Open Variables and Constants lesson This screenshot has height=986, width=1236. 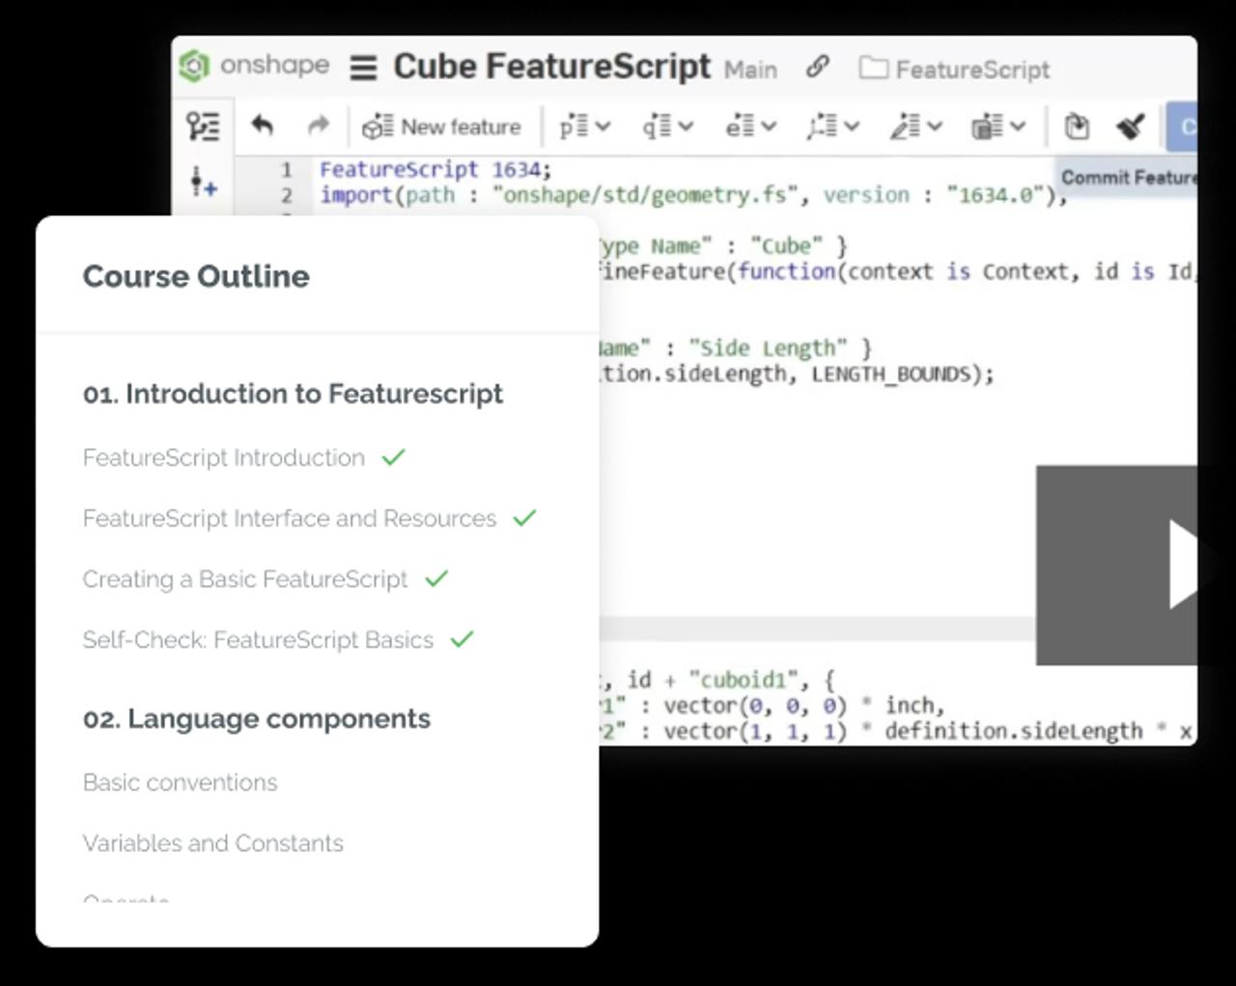tap(213, 843)
